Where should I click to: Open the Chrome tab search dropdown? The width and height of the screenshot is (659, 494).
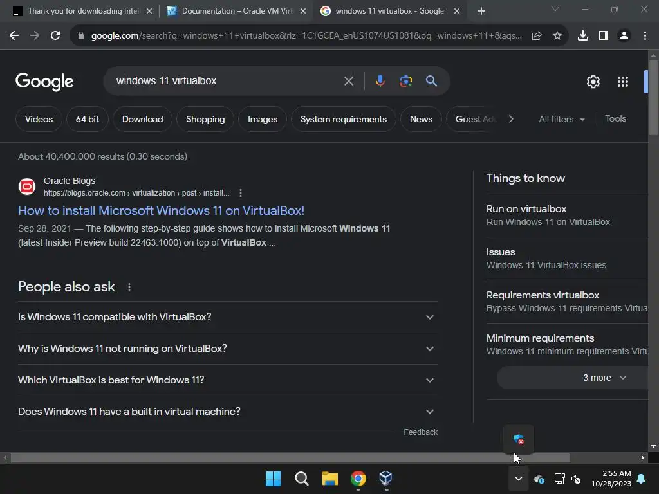555,9
